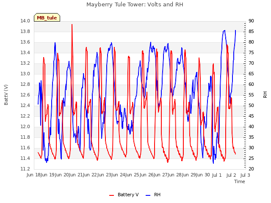Click the Jun 29 x-axis tick label
The height and width of the screenshot is (203, 271).
[190, 175]
